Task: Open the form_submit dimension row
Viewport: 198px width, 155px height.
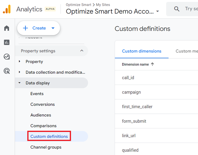Action: coord(156,121)
